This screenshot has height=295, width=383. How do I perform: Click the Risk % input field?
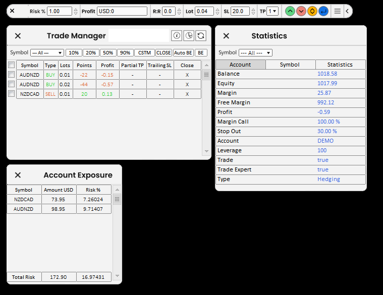coord(60,11)
